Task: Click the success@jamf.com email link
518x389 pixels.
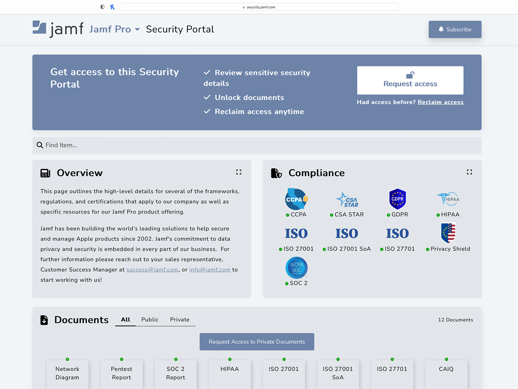Action: 152,270
